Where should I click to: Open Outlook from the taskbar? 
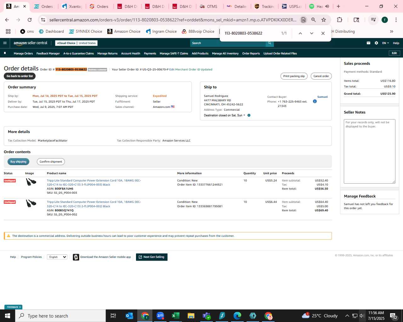coord(129,316)
